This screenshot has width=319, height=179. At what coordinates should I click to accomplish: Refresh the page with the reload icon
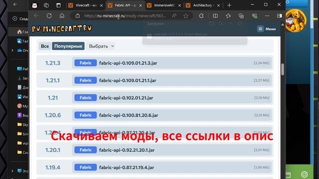click(49, 16)
